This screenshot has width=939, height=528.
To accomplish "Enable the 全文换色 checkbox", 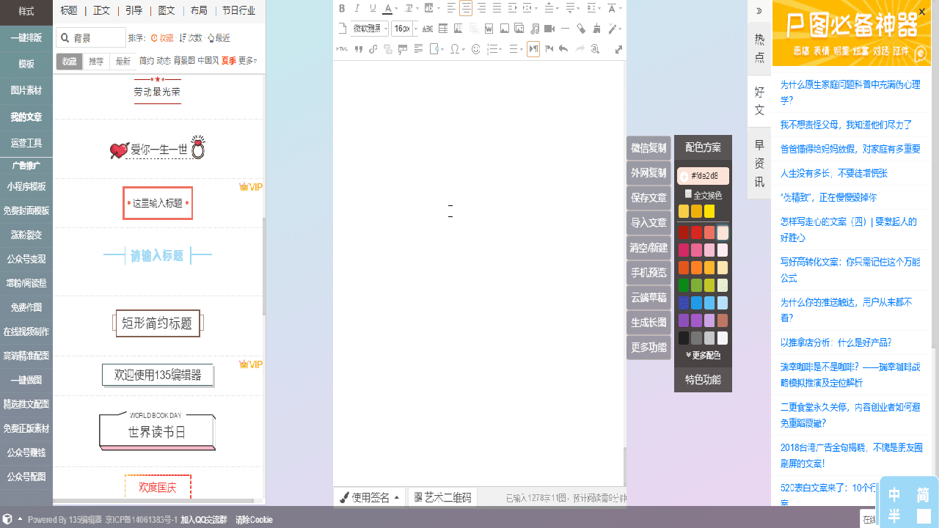I will [688, 194].
